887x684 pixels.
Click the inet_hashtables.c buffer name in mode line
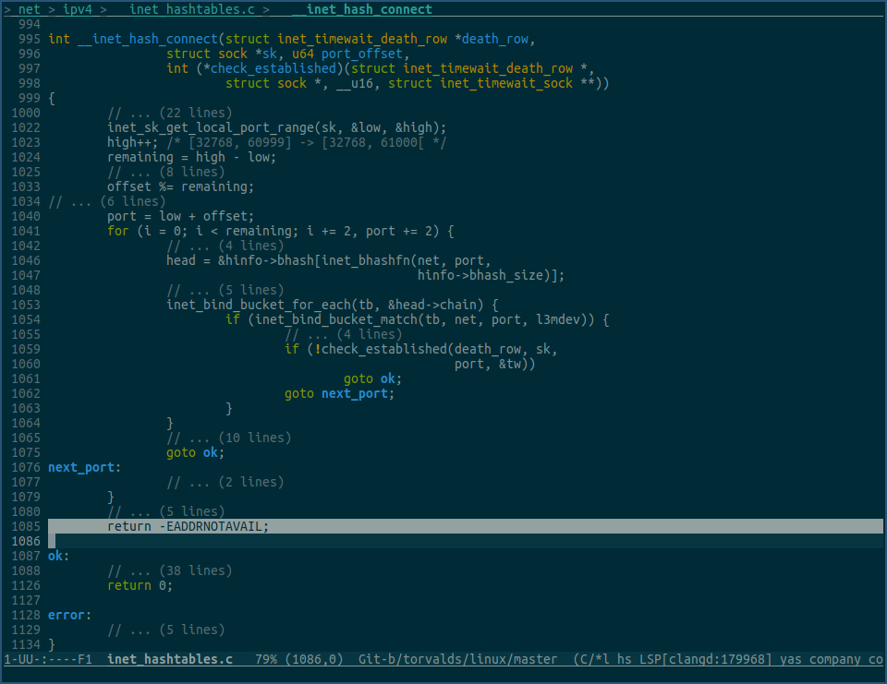click(170, 659)
